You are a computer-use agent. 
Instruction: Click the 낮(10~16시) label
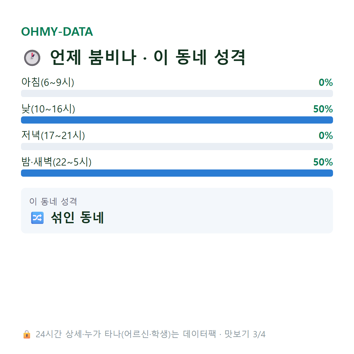click(x=48, y=109)
